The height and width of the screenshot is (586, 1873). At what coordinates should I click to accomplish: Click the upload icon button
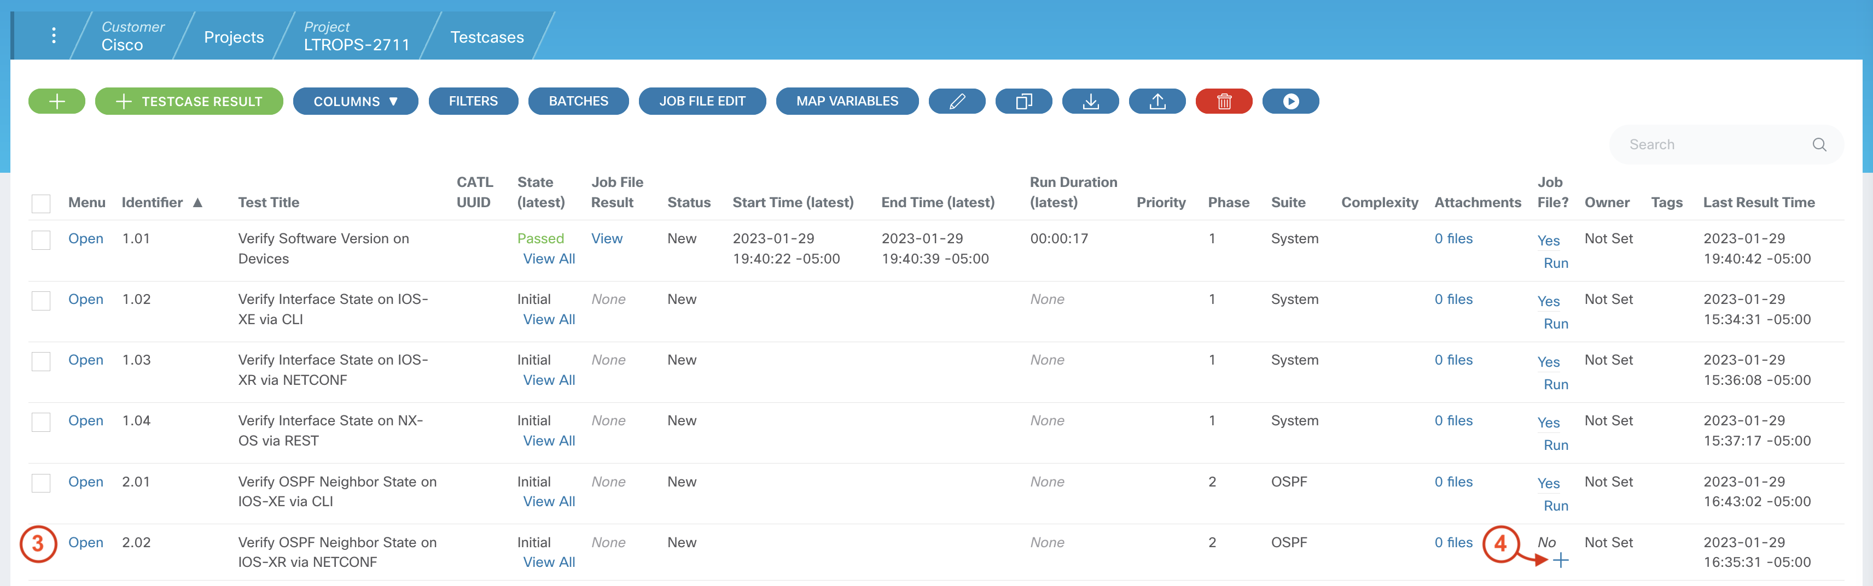[x=1157, y=102]
